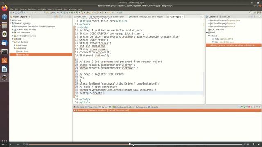The image size is (262, 147).
Task: Start the server with green Servers-view button
Action: click(244, 107)
